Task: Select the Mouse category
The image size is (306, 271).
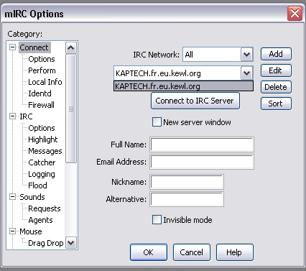Action: 31,231
